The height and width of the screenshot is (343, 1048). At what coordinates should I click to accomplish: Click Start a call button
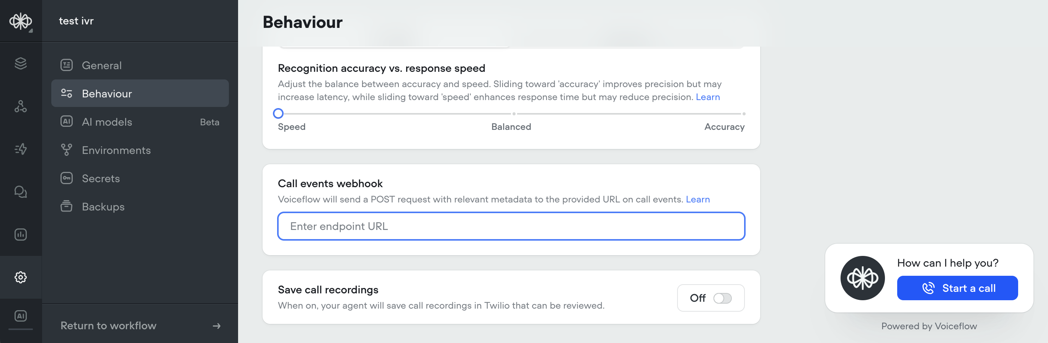[957, 288]
